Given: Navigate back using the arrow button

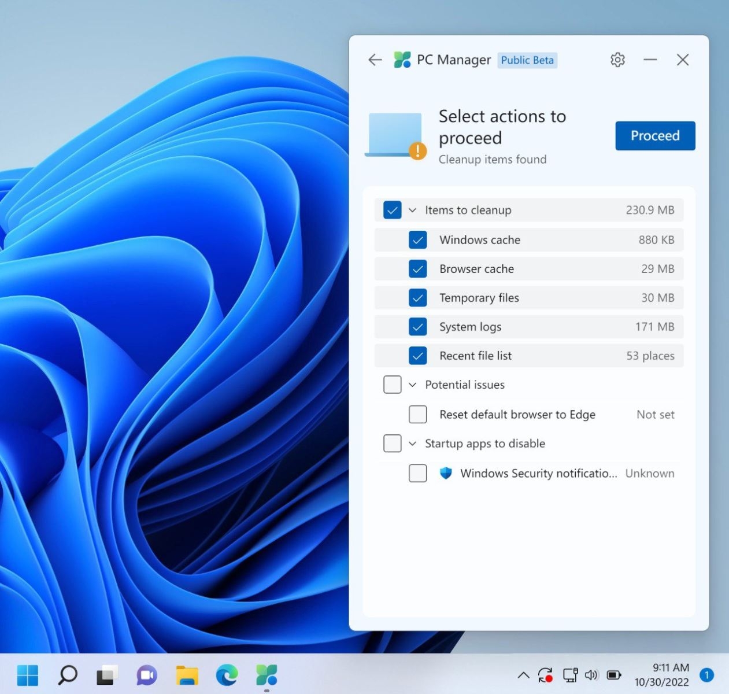Looking at the screenshot, I should (x=375, y=60).
